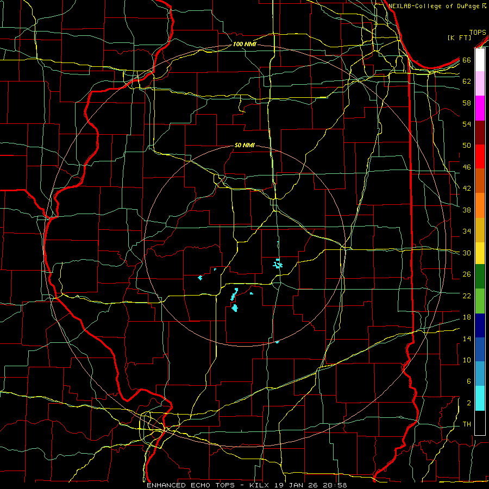Screen dimensions: 489x489
Task: Select the KILX radar site identifier
Action: point(259,485)
